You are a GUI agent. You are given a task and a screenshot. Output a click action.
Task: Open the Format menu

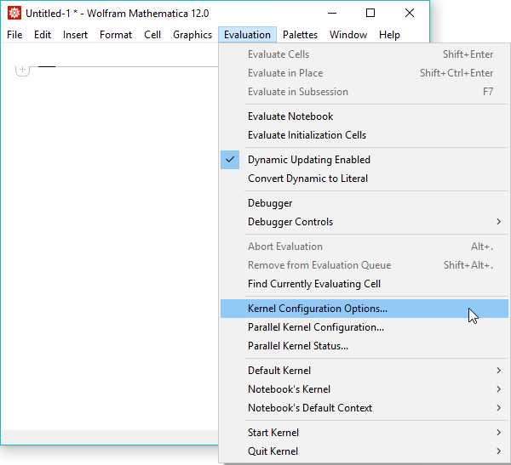coord(116,35)
